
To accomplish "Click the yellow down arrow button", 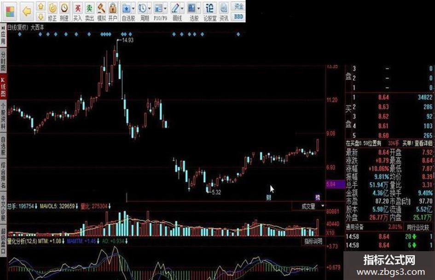I will point(41,17).
